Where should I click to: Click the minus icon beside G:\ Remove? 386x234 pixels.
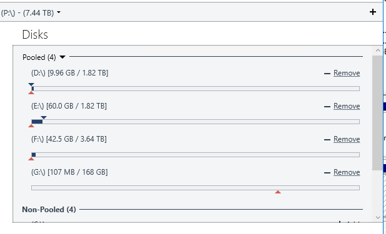click(327, 173)
